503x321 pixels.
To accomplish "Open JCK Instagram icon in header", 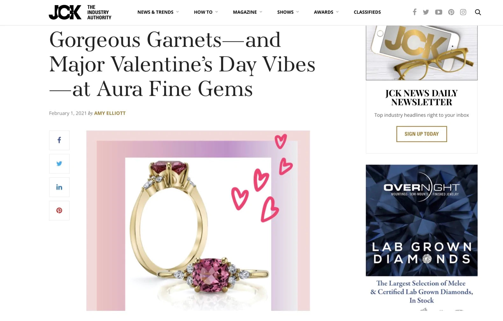I will click(463, 12).
